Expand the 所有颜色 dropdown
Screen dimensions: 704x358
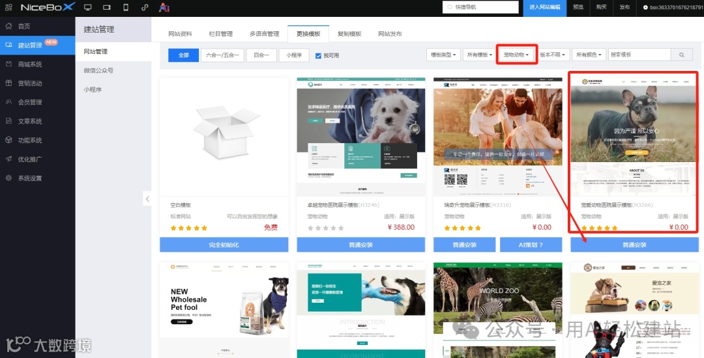589,55
